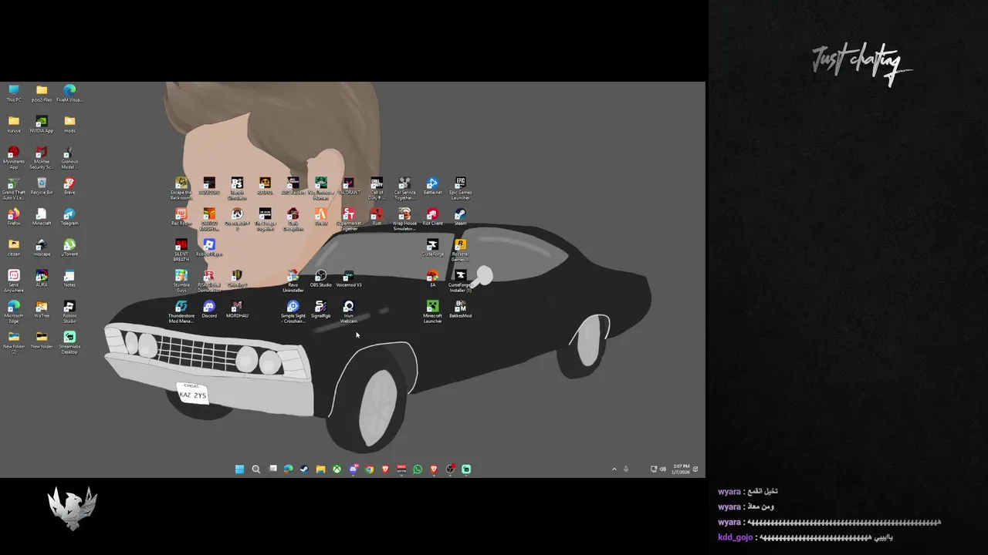Open File Explorer from taskbar
The width and height of the screenshot is (988, 555).
[320, 469]
